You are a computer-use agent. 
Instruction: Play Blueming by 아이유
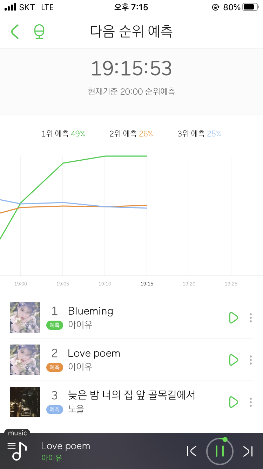coord(233,317)
